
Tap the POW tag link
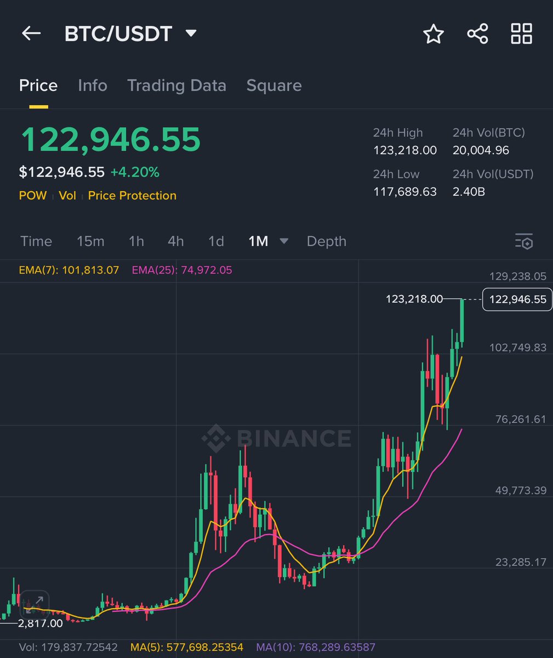(33, 196)
